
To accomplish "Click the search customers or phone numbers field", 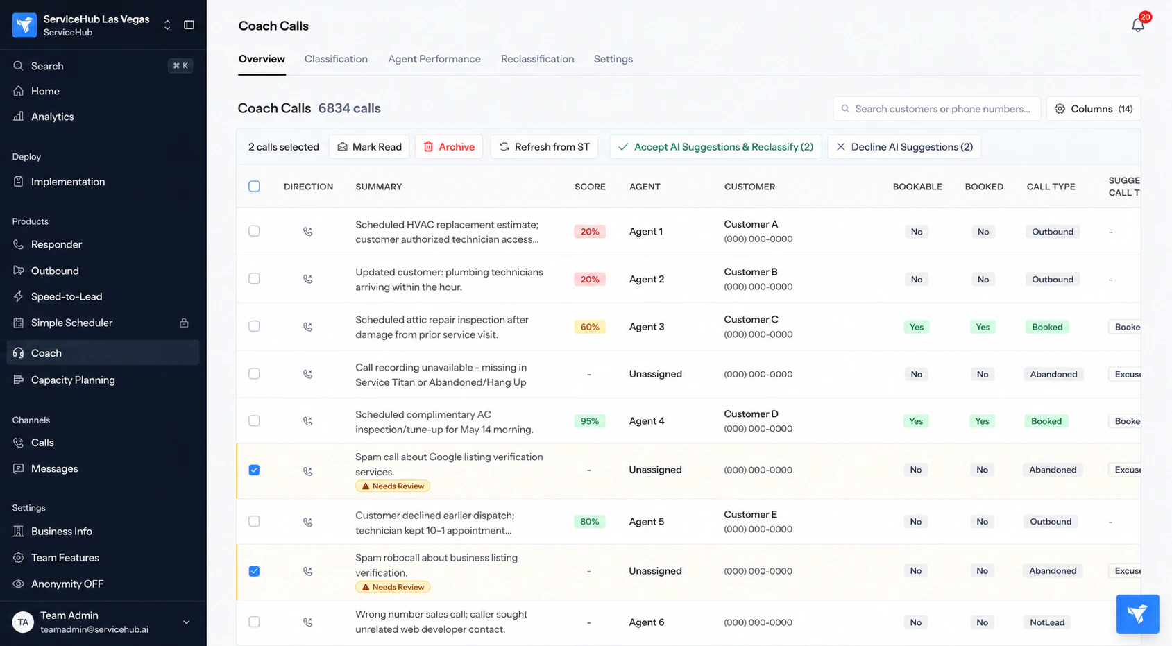I will (937, 109).
